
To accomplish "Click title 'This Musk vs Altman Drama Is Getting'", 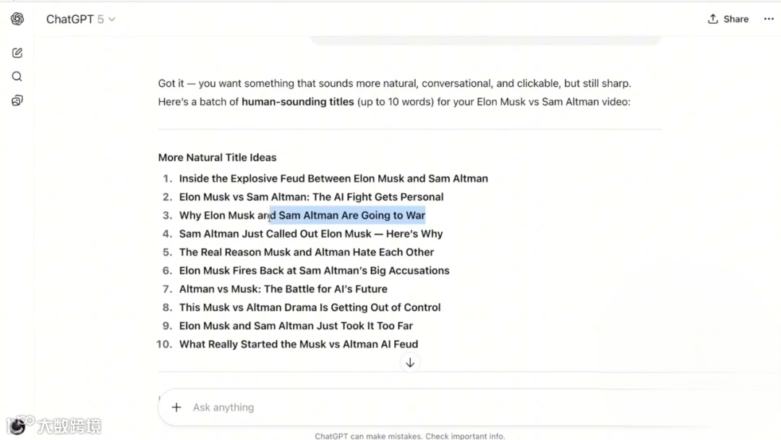I will 273,308.
